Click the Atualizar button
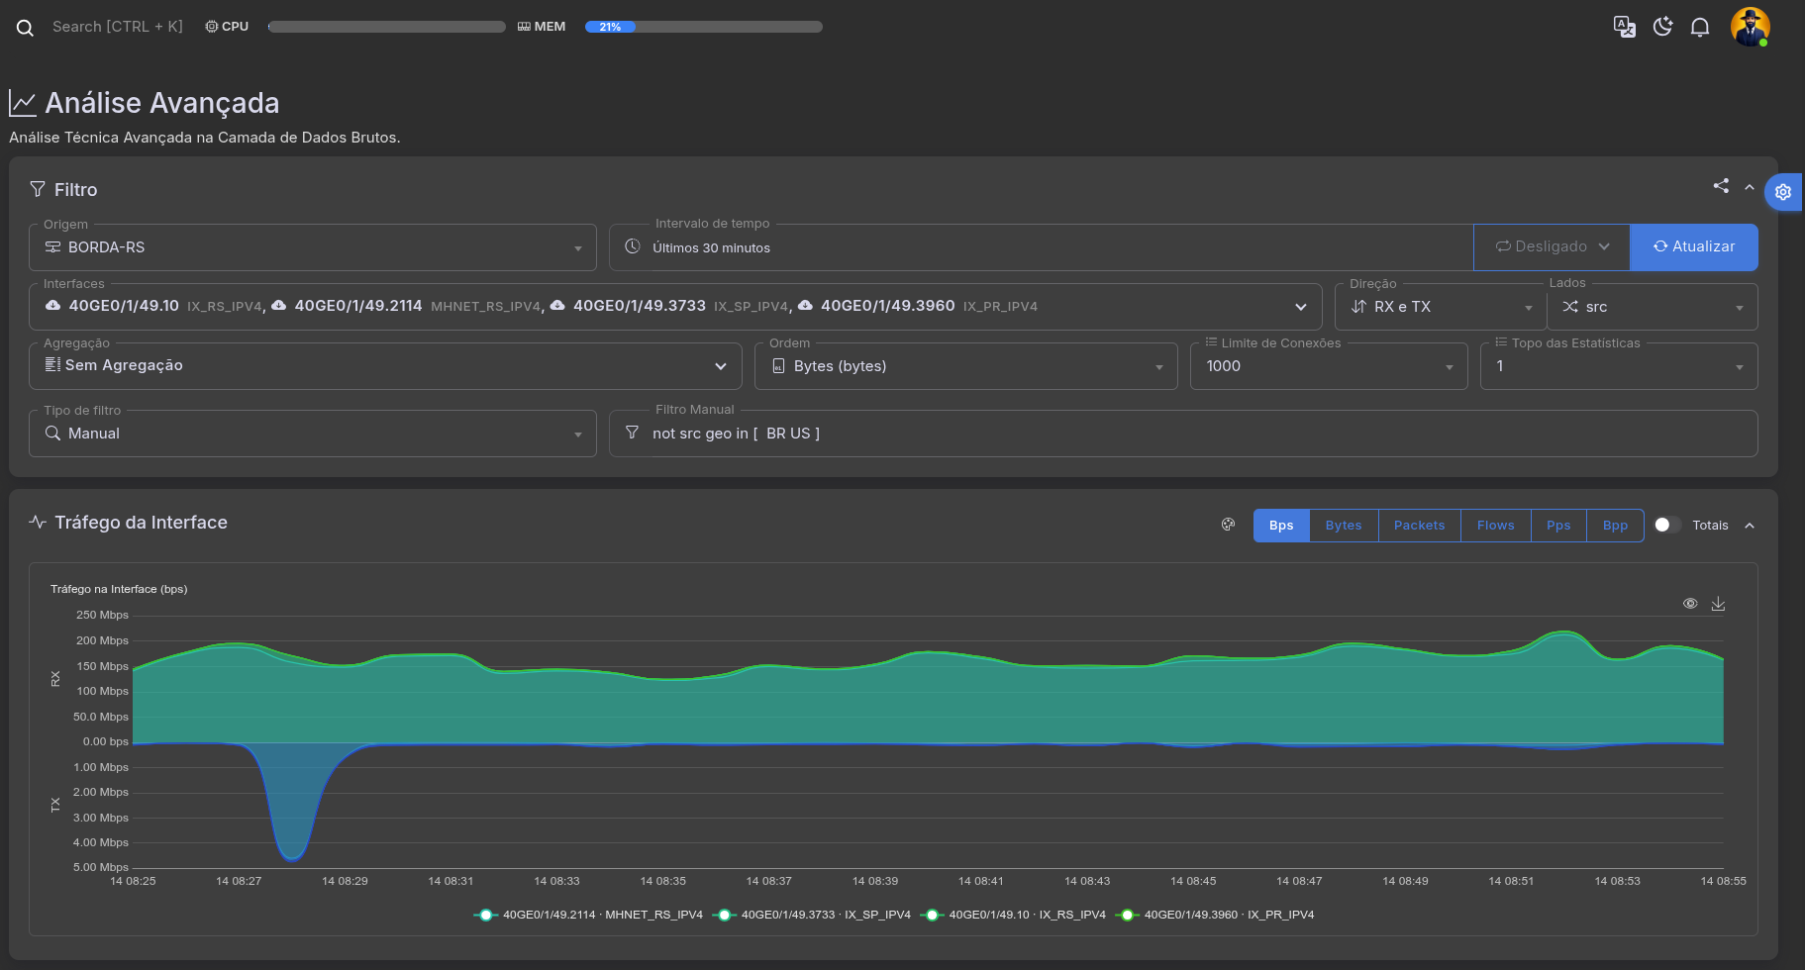This screenshot has width=1805, height=970. (1693, 246)
